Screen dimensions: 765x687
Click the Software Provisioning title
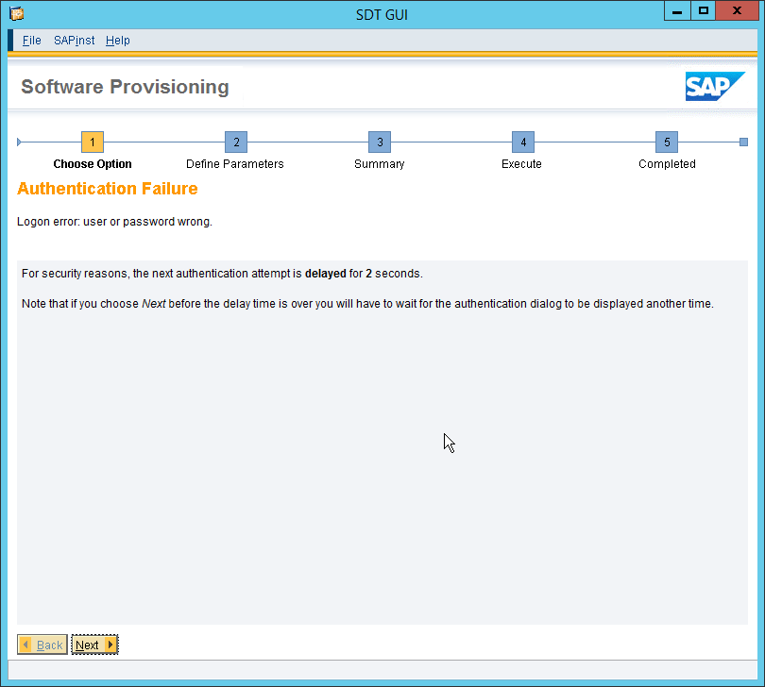click(x=125, y=87)
